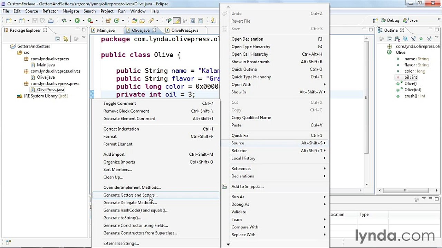Select Toggle Comment menu entry
This screenshot has width=442, height=248.
click(x=156, y=103)
